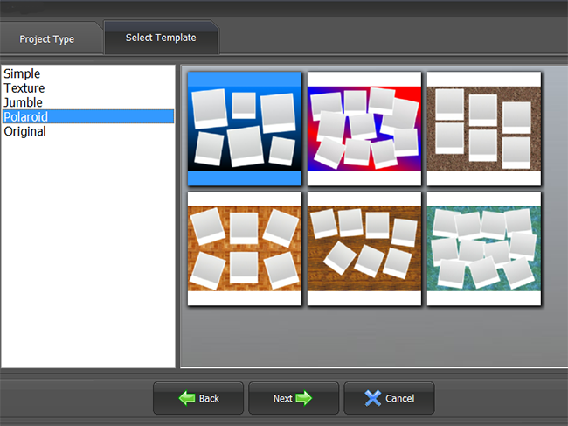Screen dimensions: 568x426
Task: Cancel the template wizard
Action: coord(389,398)
